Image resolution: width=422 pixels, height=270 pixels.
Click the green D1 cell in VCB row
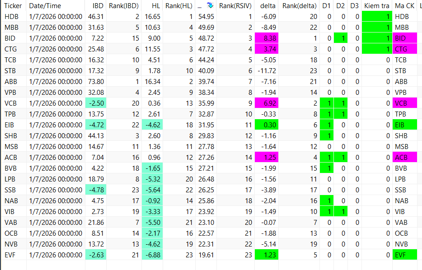pyautogui.click(x=327, y=103)
